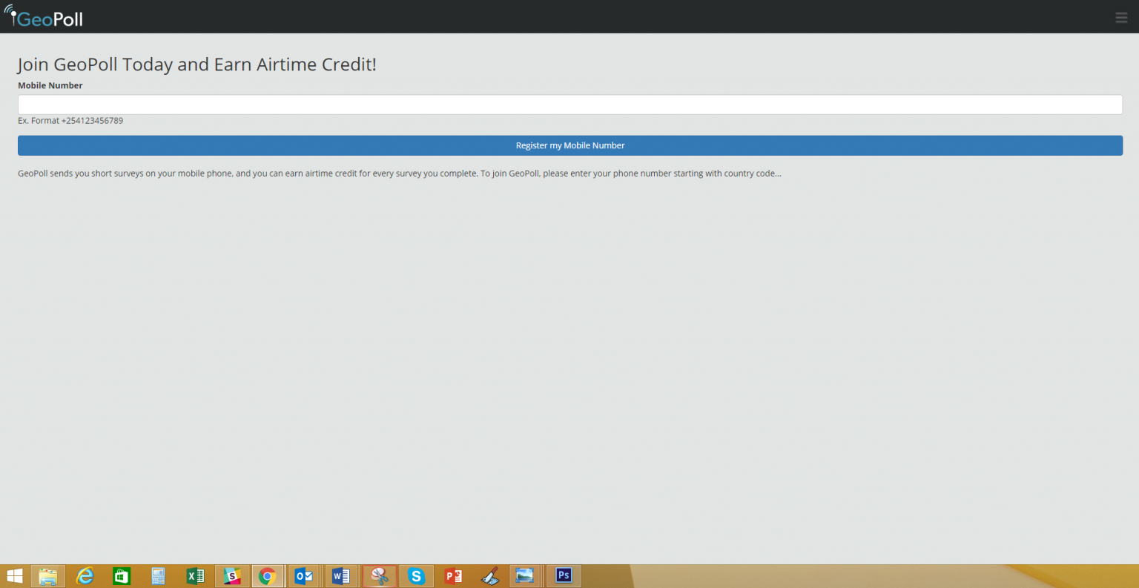Launch Internet Explorer from the taskbar
Screen dimensions: 1139x588
85,576
